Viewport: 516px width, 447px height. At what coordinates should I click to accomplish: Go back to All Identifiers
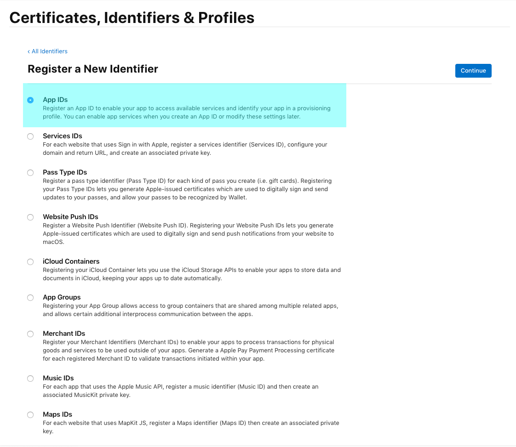(48, 51)
